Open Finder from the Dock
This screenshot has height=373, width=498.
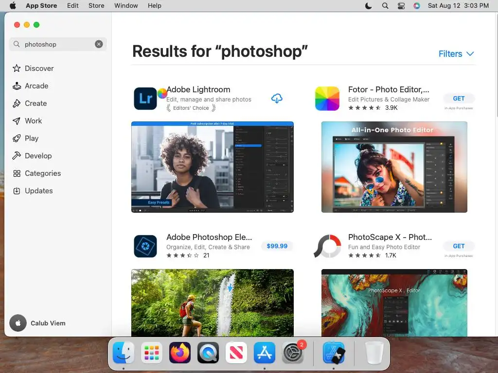pyautogui.click(x=124, y=353)
